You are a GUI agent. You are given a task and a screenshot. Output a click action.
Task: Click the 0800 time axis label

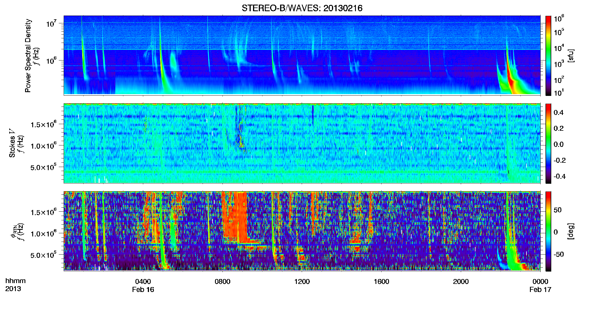[222, 281]
